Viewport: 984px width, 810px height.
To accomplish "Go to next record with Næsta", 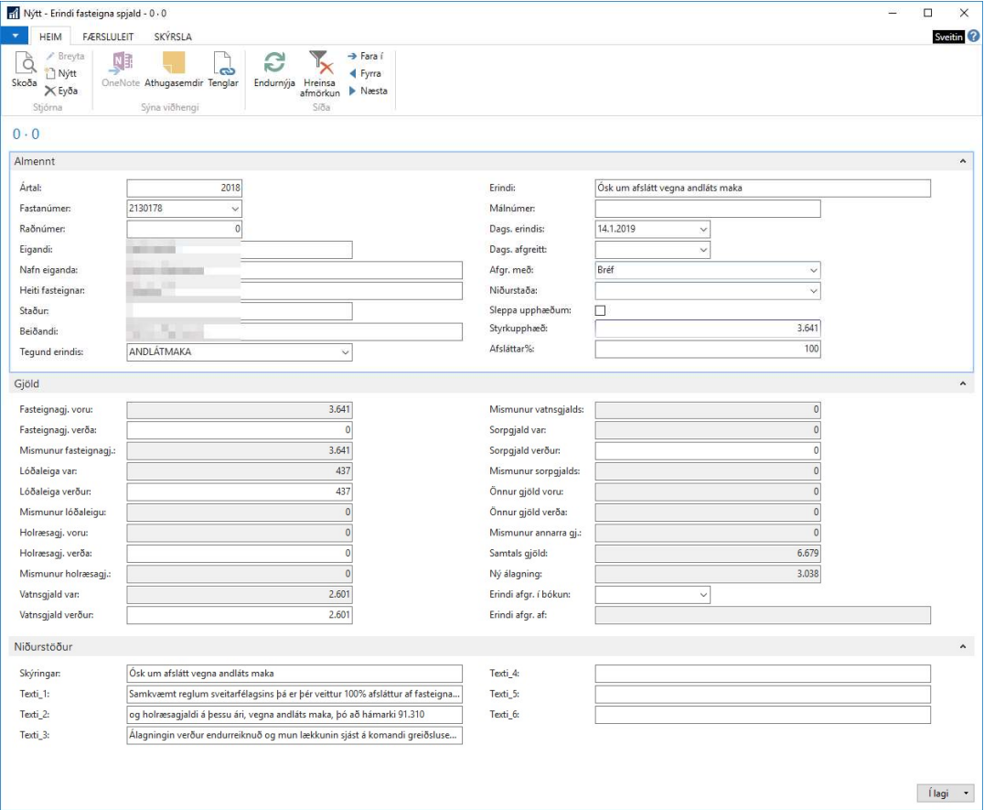I will pyautogui.click(x=368, y=91).
